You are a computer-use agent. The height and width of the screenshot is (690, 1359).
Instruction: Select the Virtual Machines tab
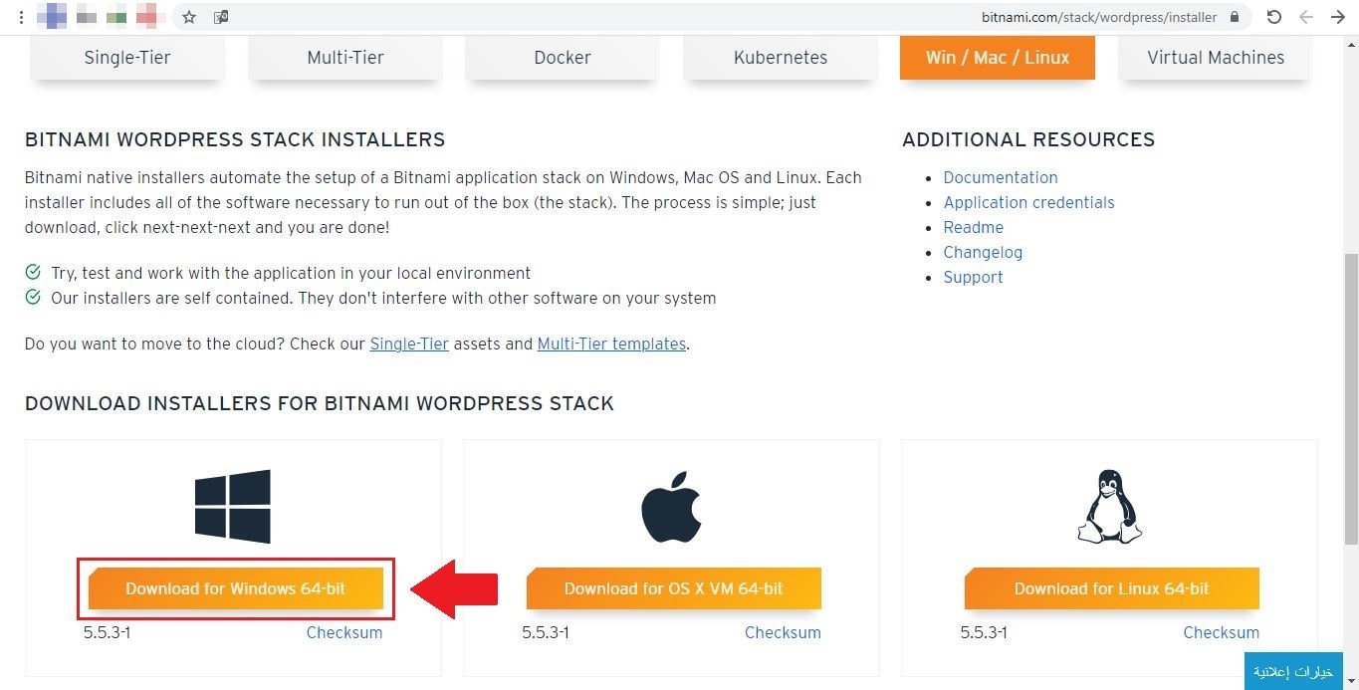1215,58
